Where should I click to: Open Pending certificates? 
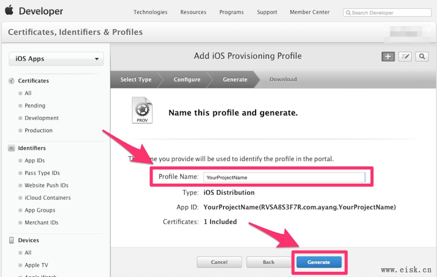pos(35,106)
